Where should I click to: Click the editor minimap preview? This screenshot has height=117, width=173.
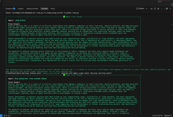[164, 2]
